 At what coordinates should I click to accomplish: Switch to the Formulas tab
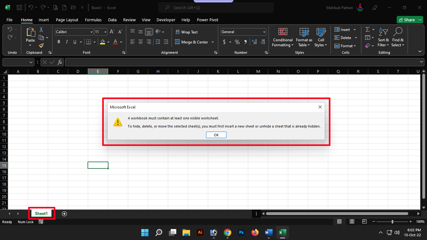(93, 20)
